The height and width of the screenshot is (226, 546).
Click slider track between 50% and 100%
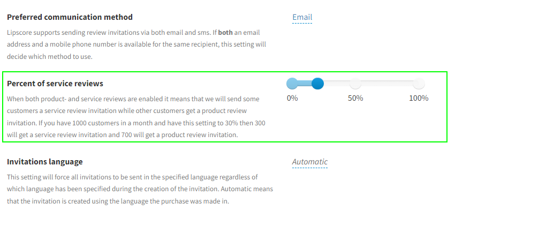click(387, 84)
